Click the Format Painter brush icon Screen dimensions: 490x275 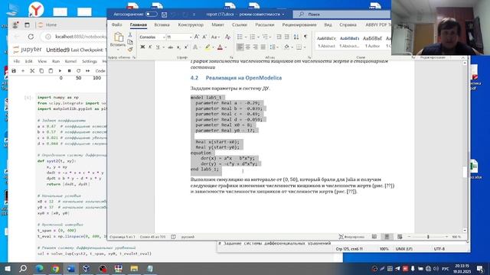click(130, 49)
